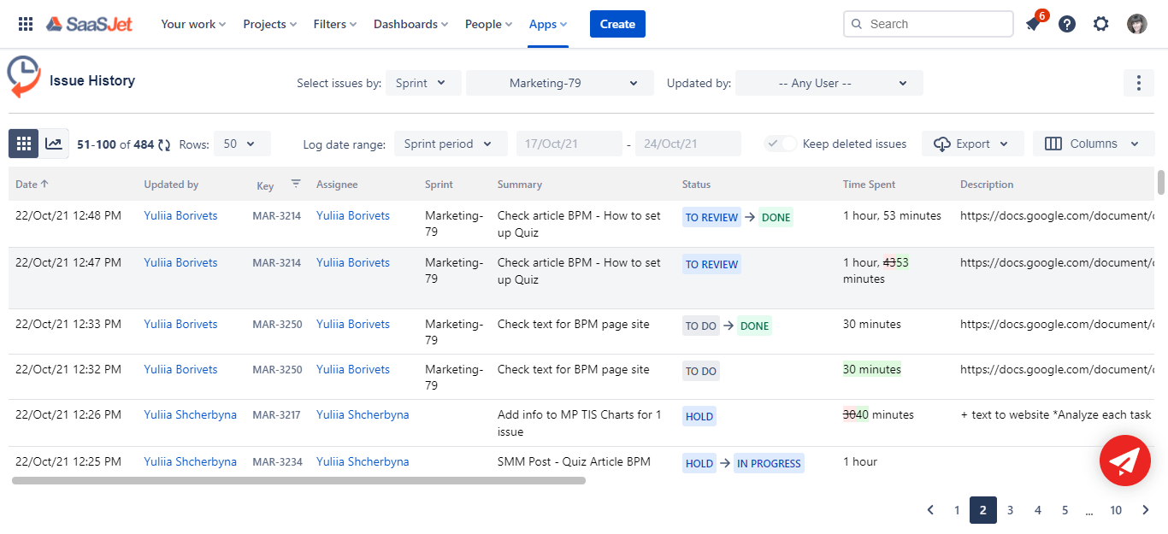Open the Sprint period date range dropdown
Screen dimensions: 1168x534
[x=450, y=144]
